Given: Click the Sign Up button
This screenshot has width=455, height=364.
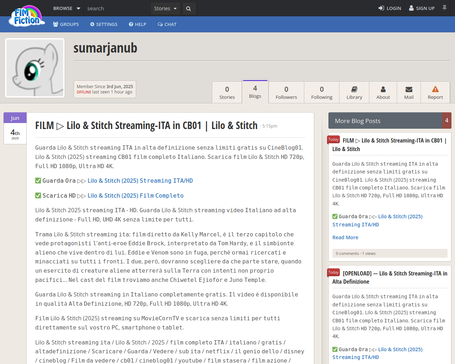Looking at the screenshot, I should click(422, 8).
